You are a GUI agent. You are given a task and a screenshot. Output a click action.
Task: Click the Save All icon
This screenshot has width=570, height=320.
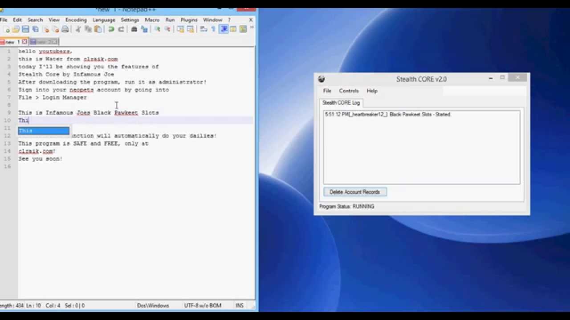pyautogui.click(x=36, y=29)
